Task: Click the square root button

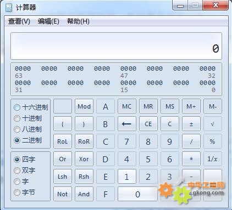Action: [213, 124]
